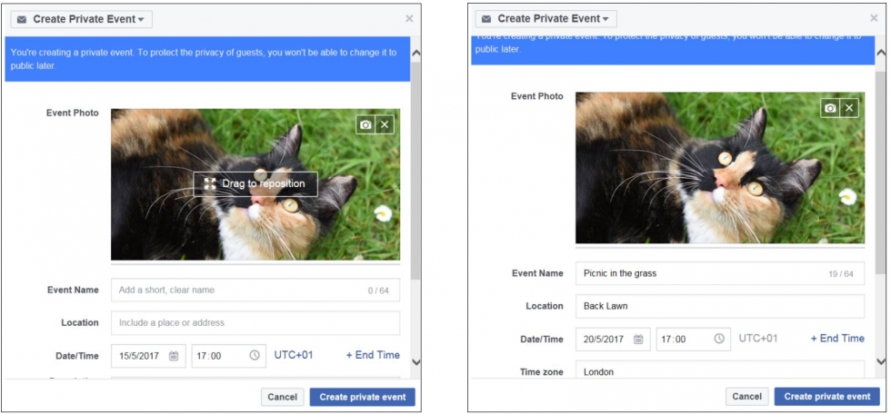Click the 19 / 64 character counter
891x414 pixels.
[x=840, y=274]
